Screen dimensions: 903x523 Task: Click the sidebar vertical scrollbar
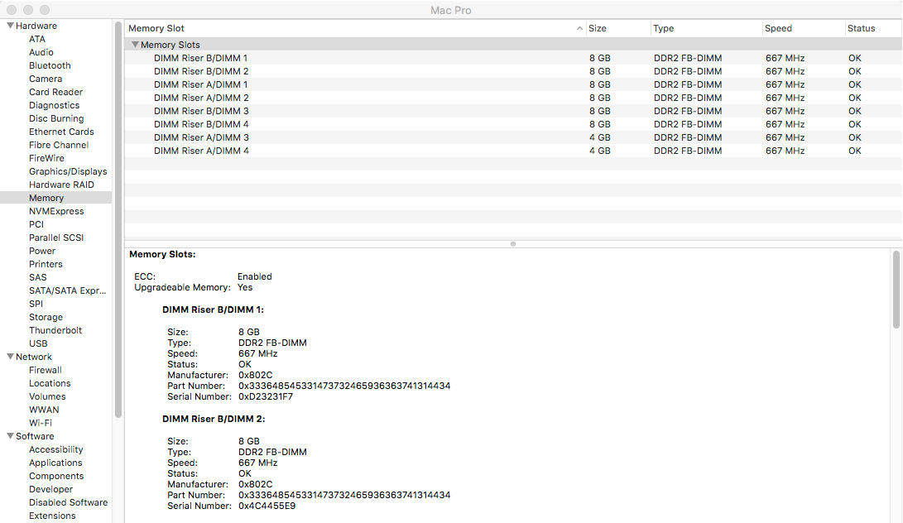tap(118, 219)
